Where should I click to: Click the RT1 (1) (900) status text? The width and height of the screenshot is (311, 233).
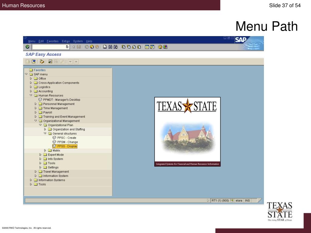(x=220, y=201)
